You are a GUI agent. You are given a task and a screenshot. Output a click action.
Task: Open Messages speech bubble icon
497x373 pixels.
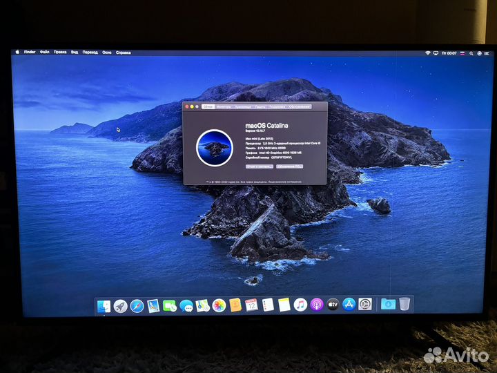[186, 306]
